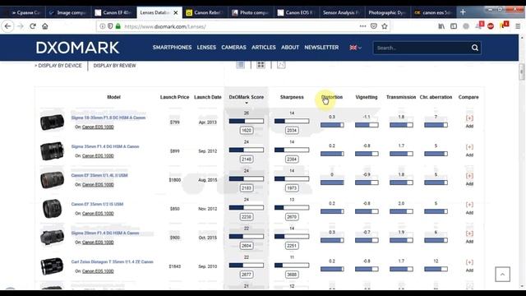Click Sigma 18-35mm lens thumbnail image

[x=52, y=122]
